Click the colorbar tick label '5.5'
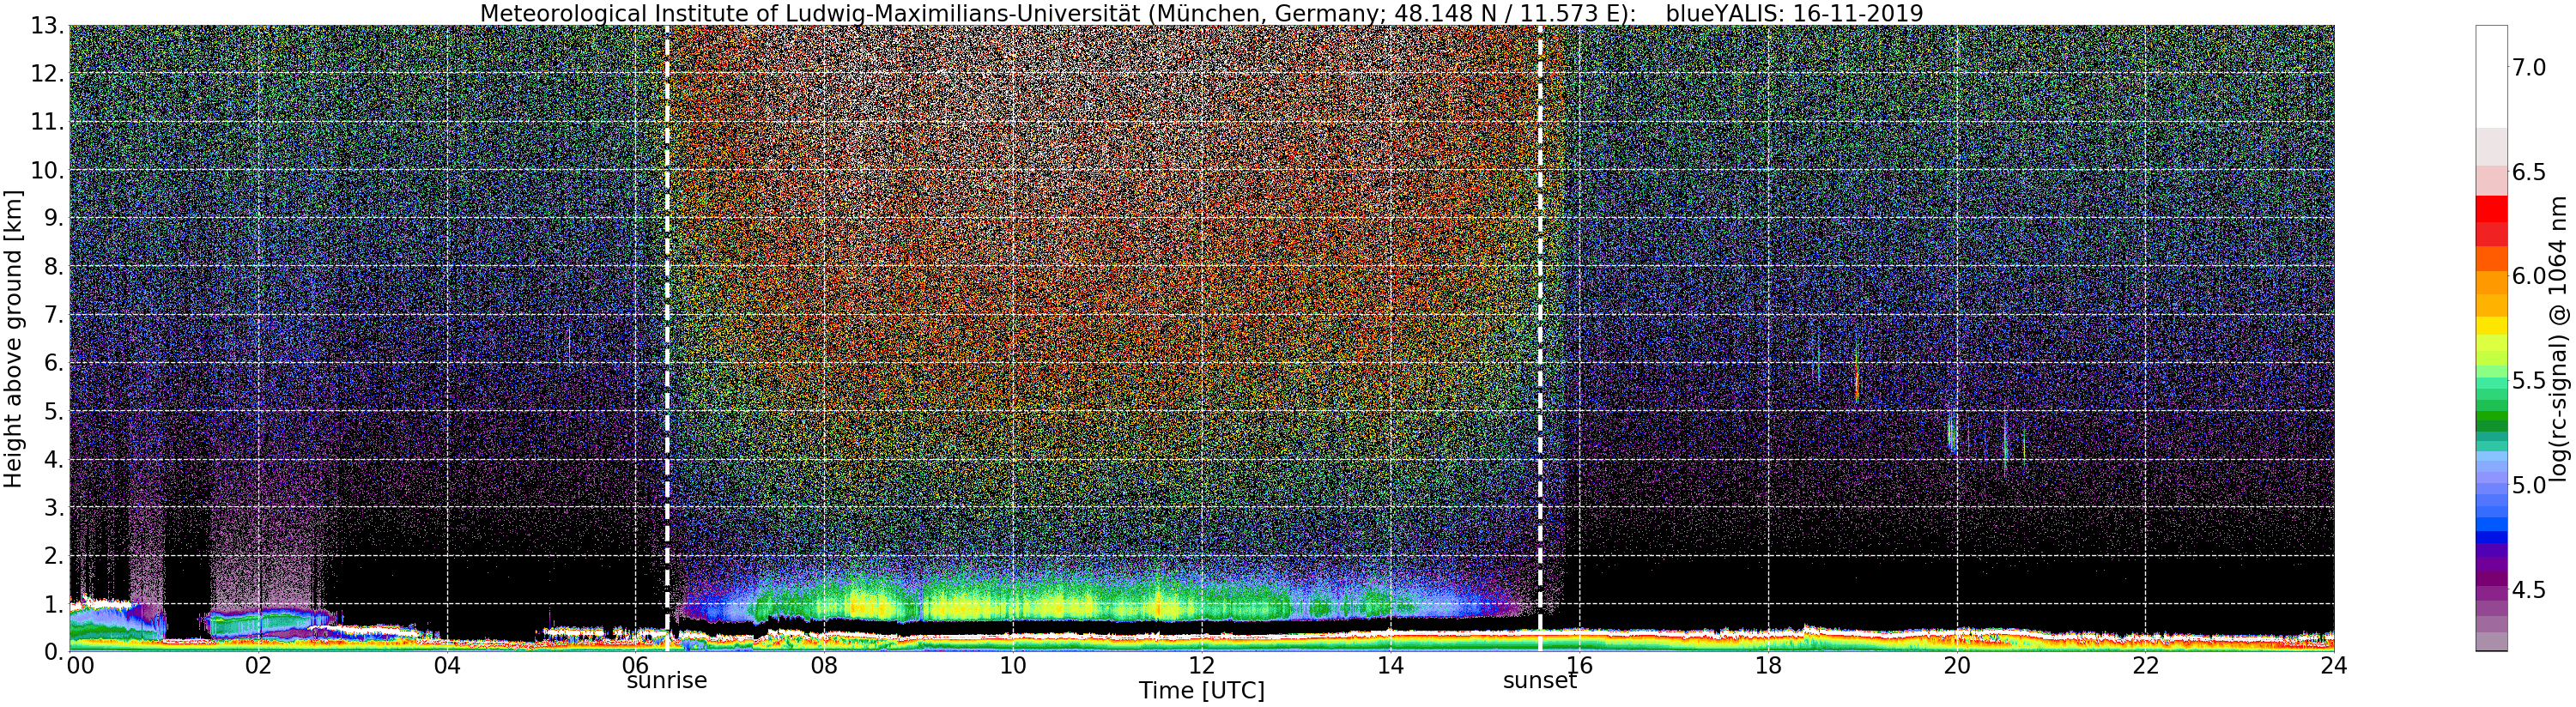The height and width of the screenshot is (707, 2576). (2528, 381)
